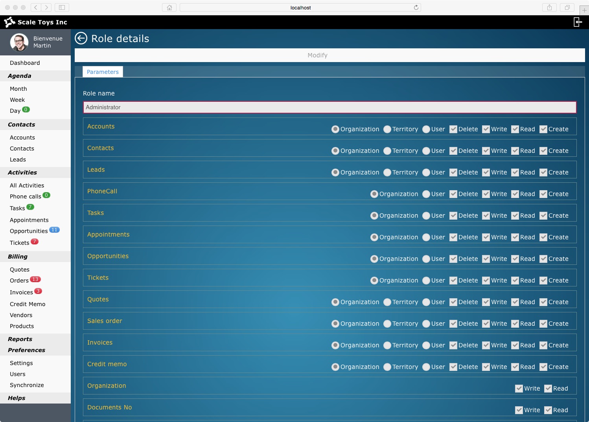Click the logout icon in top bar

coord(578,22)
